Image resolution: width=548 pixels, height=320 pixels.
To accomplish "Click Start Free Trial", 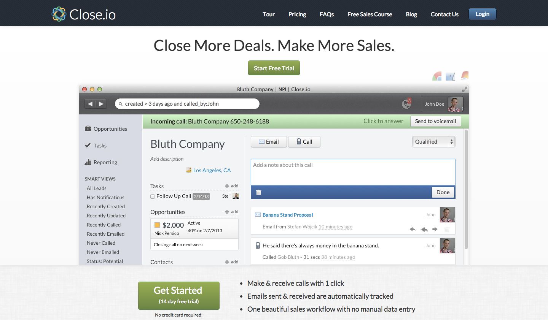I will coord(274,68).
